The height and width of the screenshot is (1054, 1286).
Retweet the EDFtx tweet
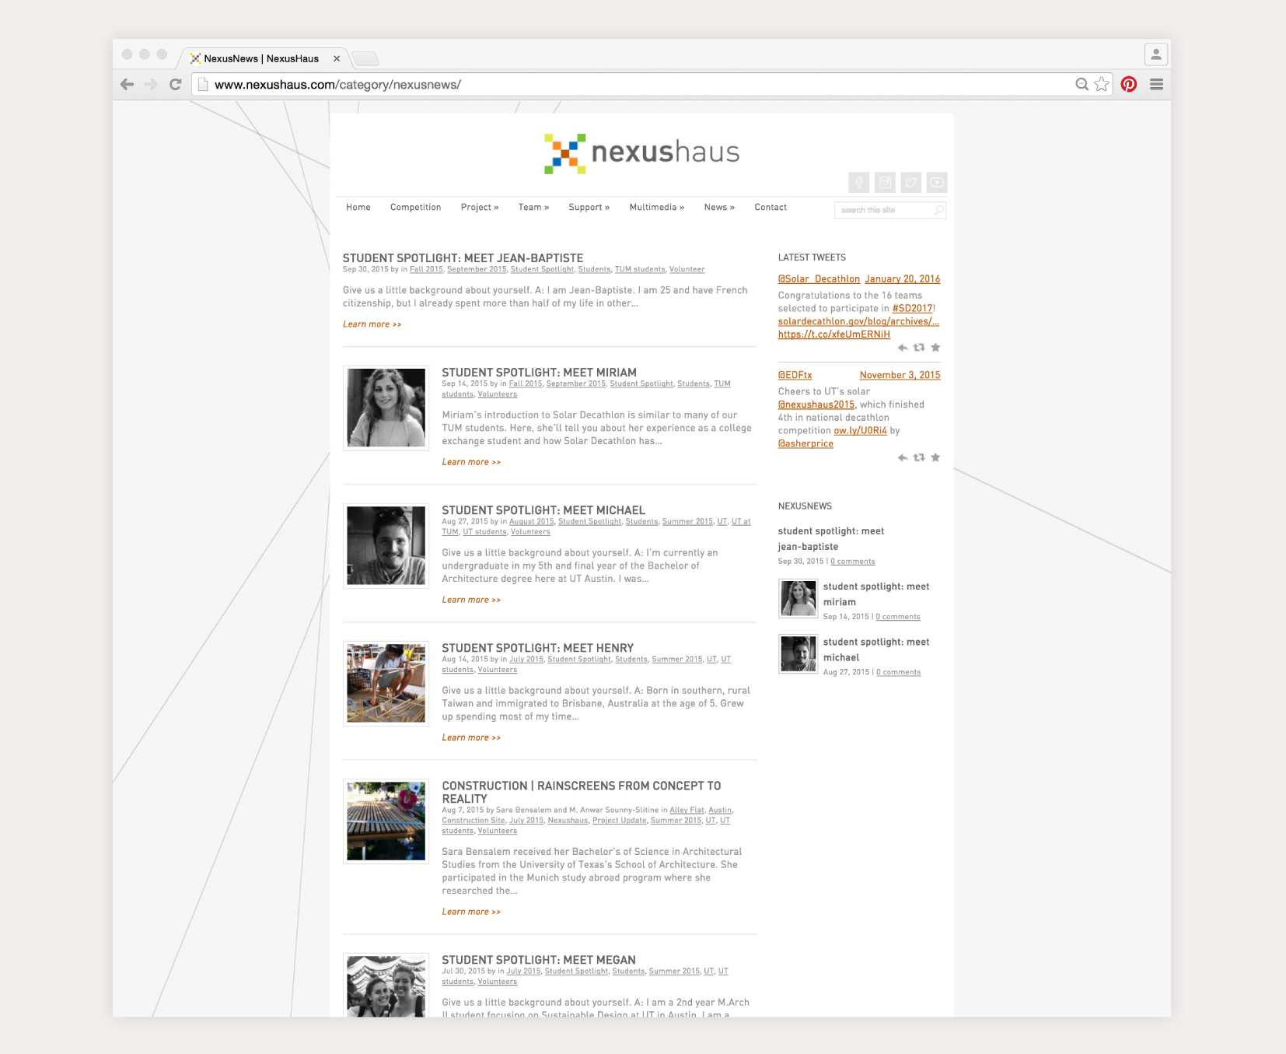click(919, 457)
